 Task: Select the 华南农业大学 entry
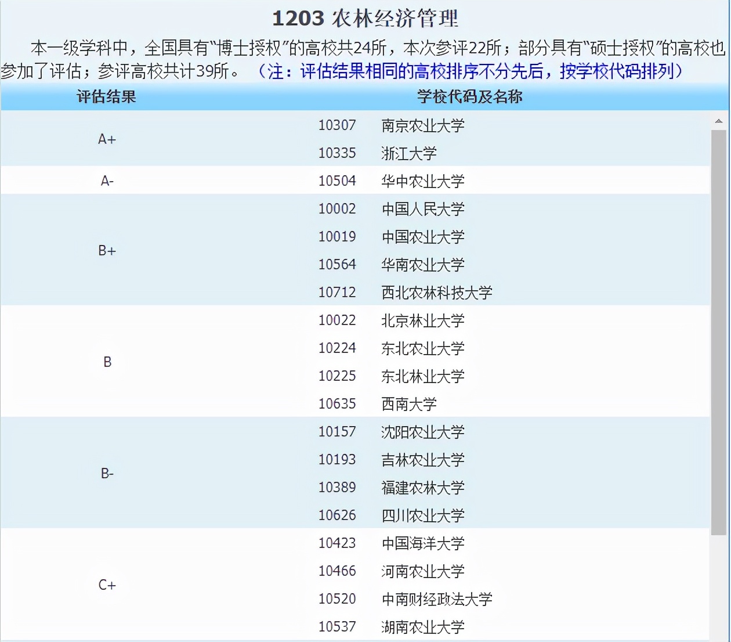tap(422, 265)
